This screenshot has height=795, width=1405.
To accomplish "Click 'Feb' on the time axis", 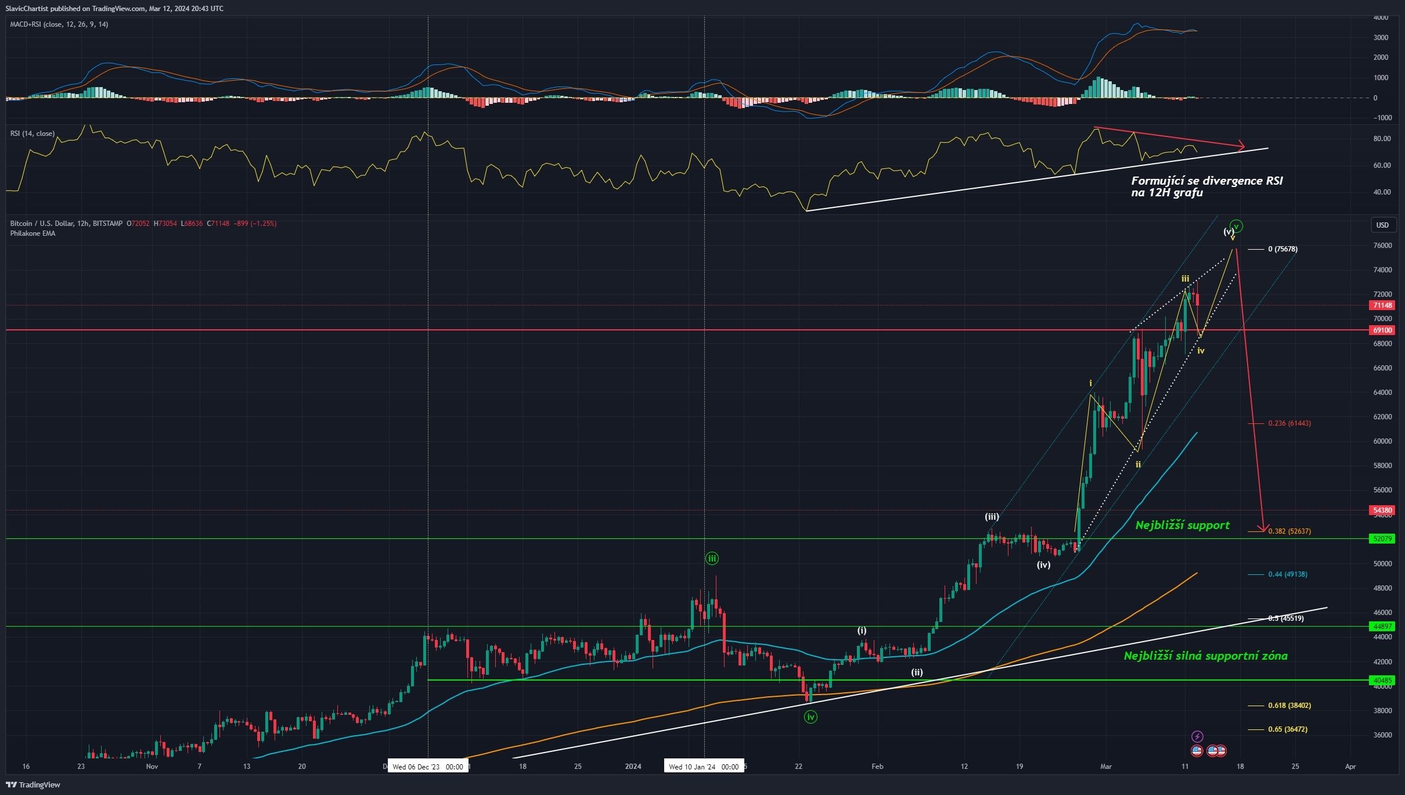I will tap(877, 767).
